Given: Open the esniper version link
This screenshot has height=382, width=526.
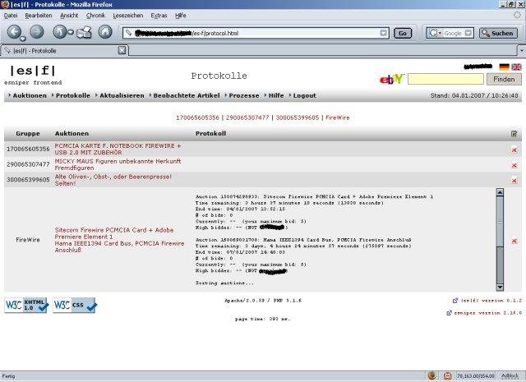Looking at the screenshot, I should (x=488, y=312).
